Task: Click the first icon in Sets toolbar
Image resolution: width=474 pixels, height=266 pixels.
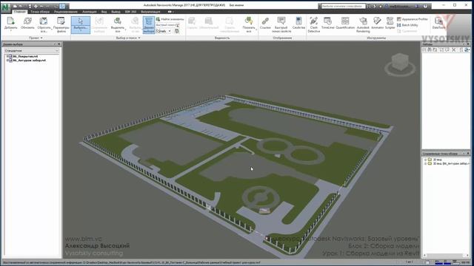Action: pyautogui.click(x=424, y=50)
